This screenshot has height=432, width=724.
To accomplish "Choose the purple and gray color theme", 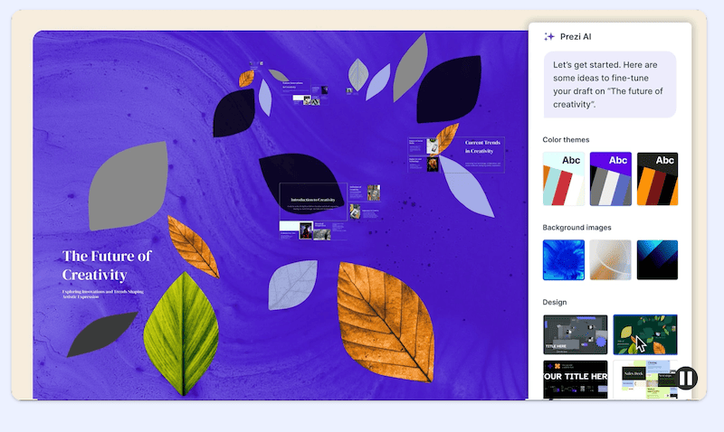I will 610,179.
